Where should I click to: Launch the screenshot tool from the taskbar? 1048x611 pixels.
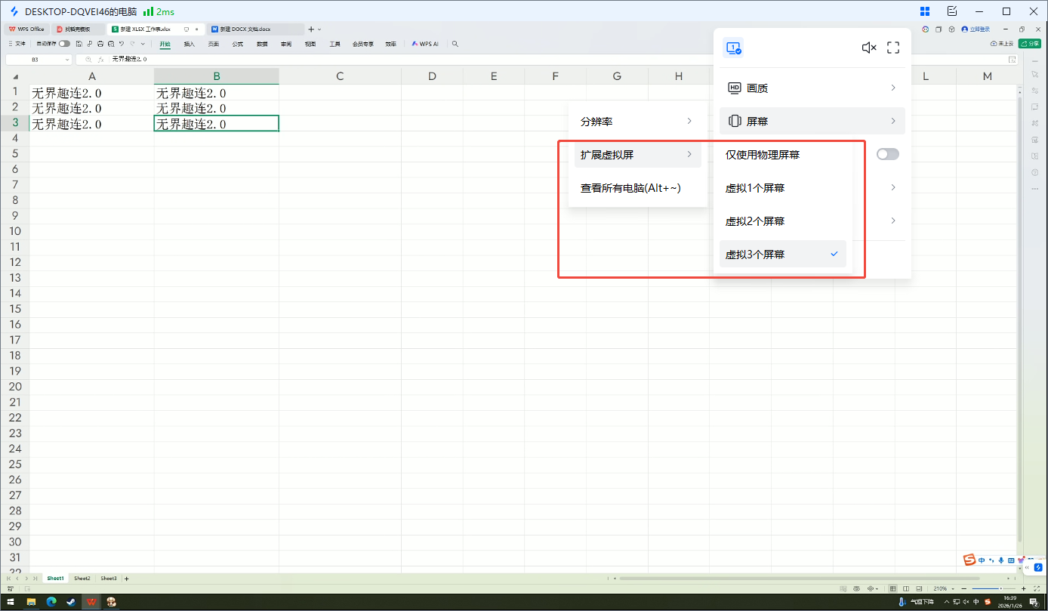(x=111, y=602)
